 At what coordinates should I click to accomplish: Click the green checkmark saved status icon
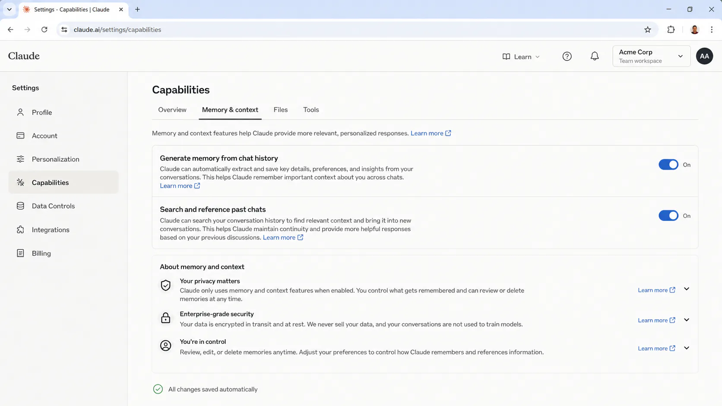pos(158,389)
